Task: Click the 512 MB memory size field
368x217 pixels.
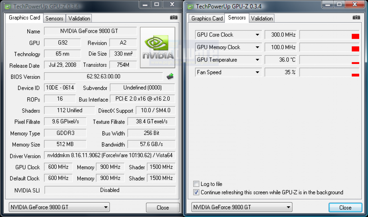Action: 65,144
